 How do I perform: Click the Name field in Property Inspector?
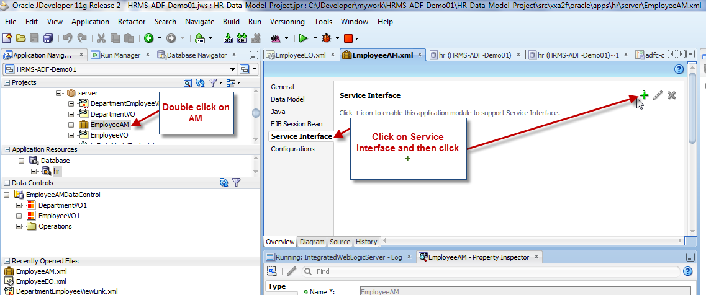coord(525,291)
